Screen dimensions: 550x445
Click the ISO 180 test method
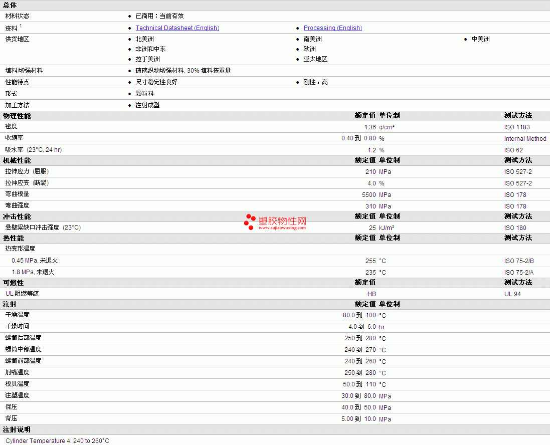(x=515, y=228)
